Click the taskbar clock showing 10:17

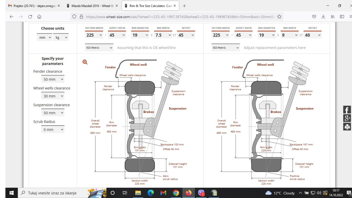(336, 193)
